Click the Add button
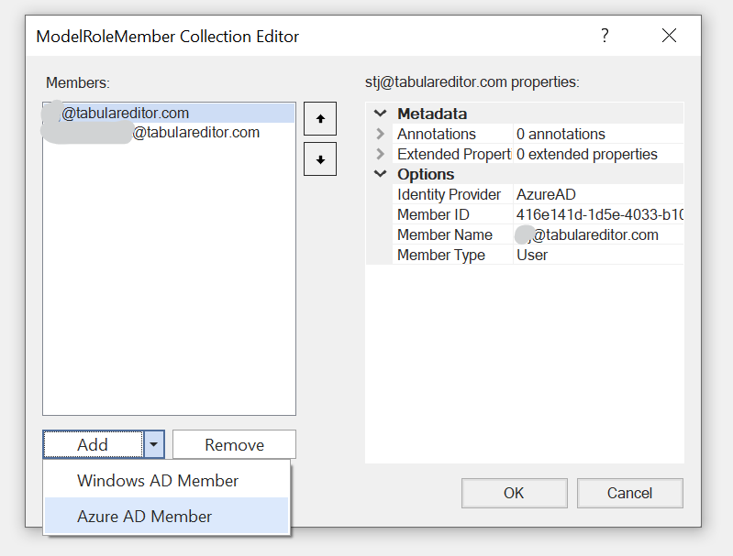Viewport: 733px width, 556px height. (93, 444)
